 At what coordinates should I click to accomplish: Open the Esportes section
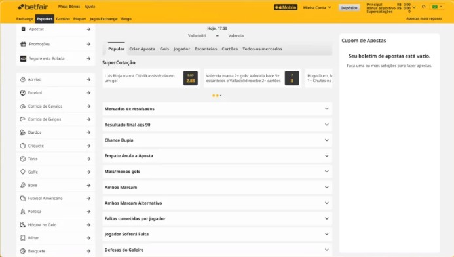45,19
